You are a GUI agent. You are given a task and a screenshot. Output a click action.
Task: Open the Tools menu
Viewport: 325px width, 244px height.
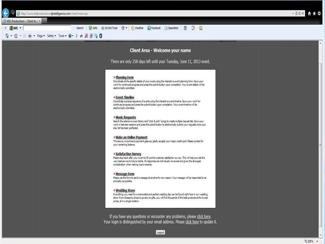(63, 36)
